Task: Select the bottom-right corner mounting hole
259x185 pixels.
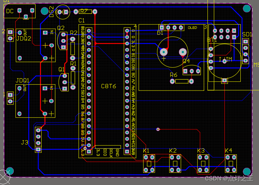Action: [247, 172]
